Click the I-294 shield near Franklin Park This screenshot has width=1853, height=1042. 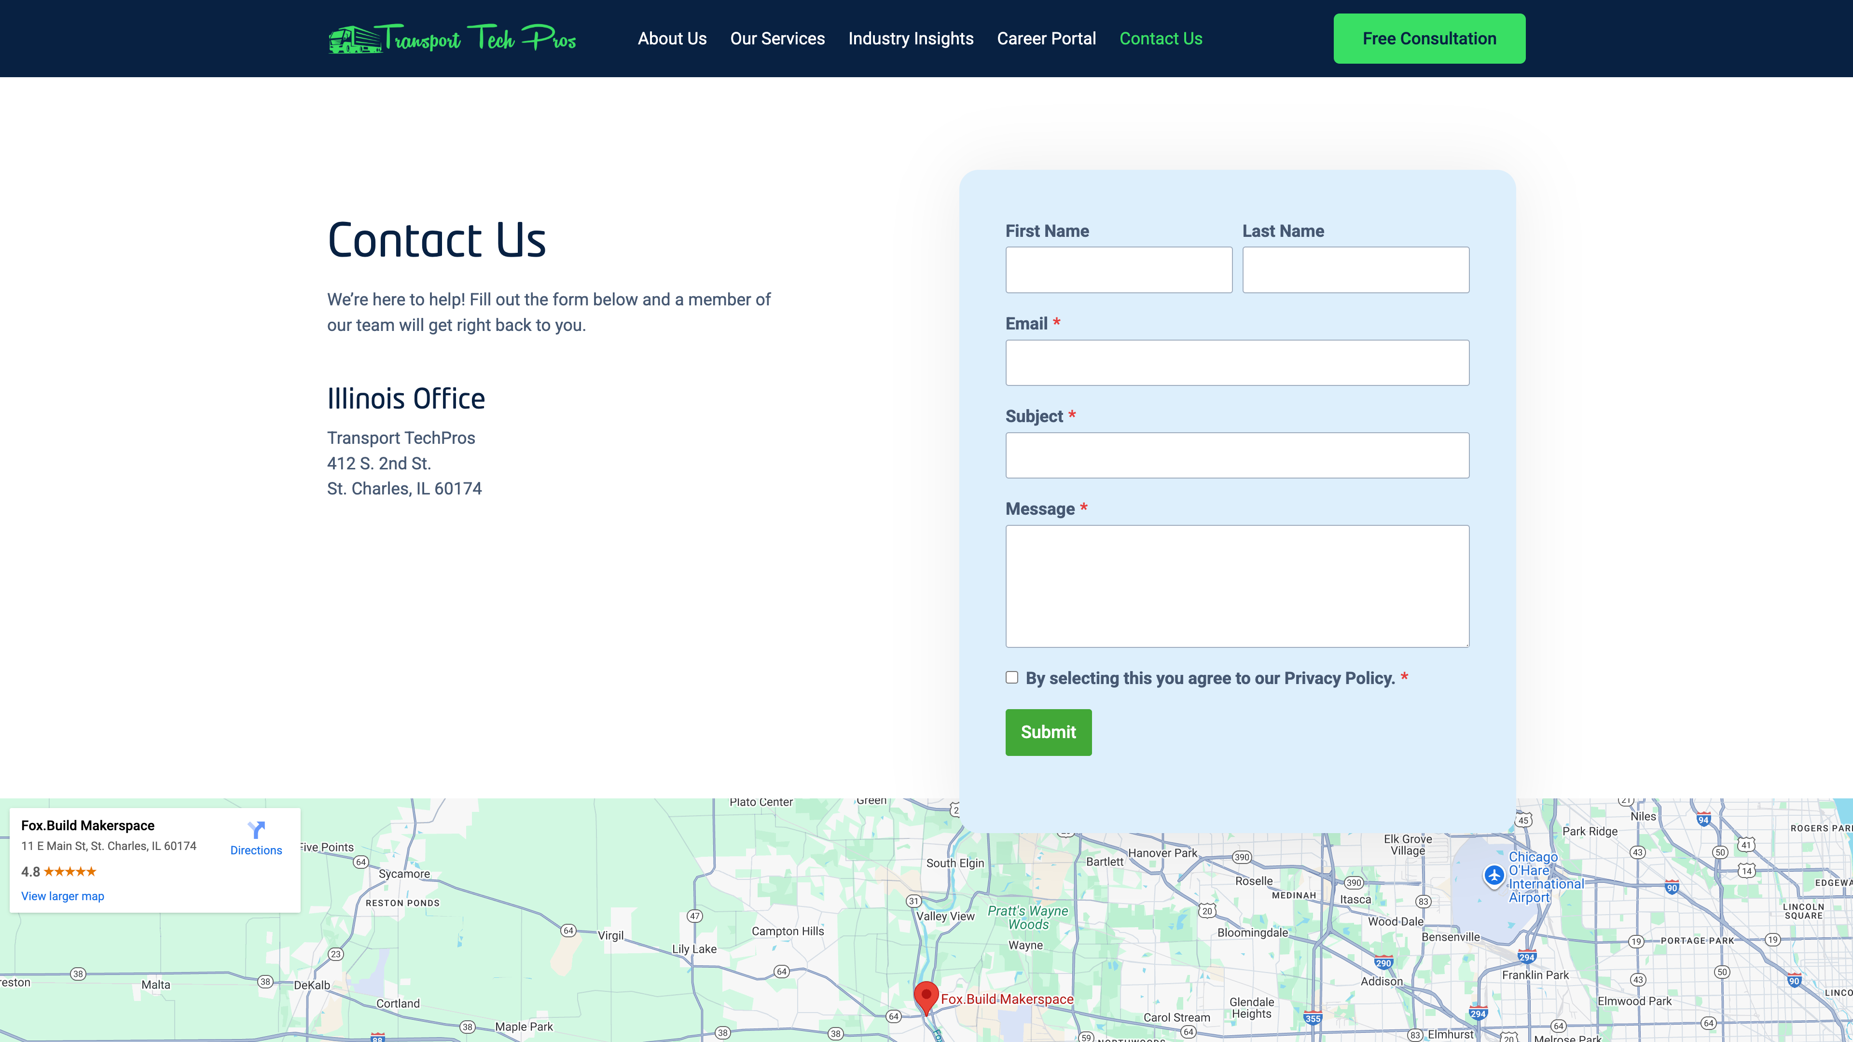pos(1526,957)
